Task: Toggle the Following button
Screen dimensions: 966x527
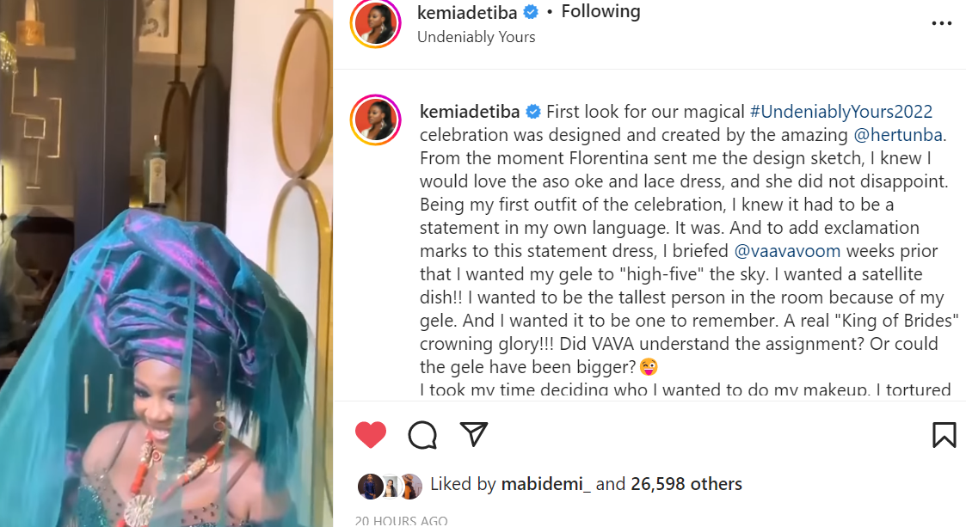Action: [600, 12]
